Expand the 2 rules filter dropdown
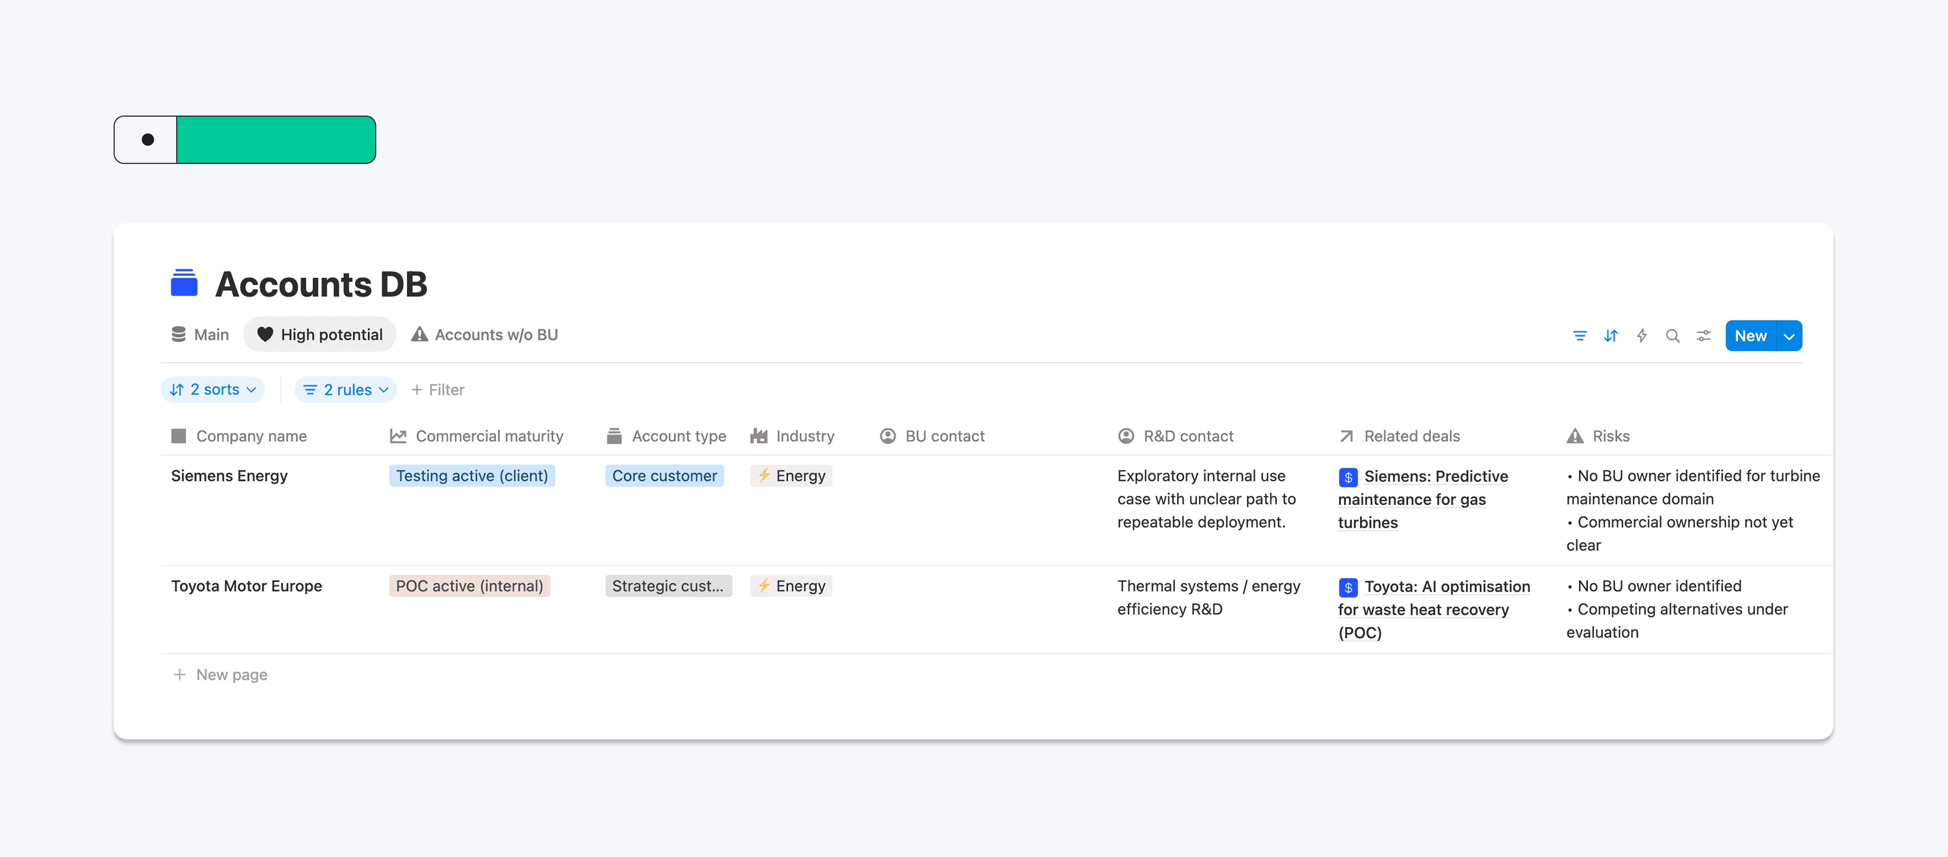The height and width of the screenshot is (857, 1948). [x=346, y=389]
